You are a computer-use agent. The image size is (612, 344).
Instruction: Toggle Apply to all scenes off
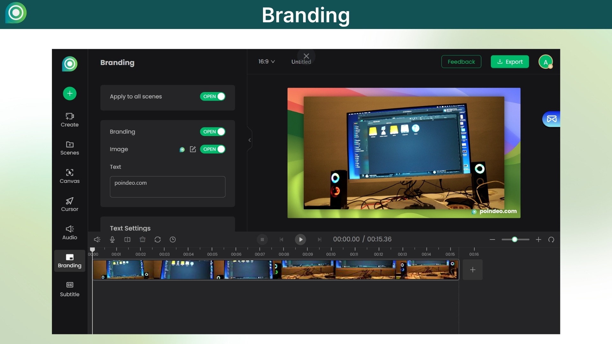[x=213, y=97]
